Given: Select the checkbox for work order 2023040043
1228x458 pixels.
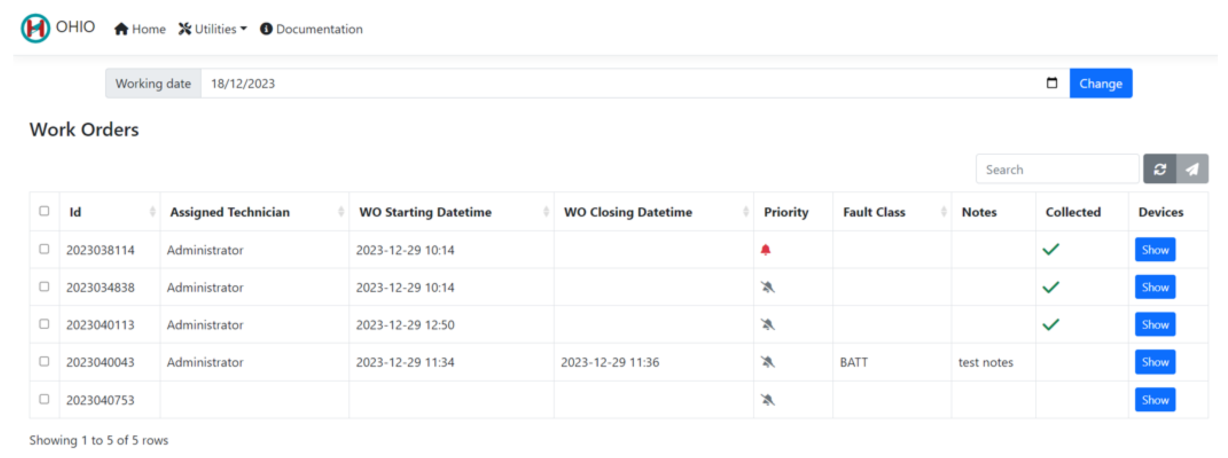Looking at the screenshot, I should pyautogui.click(x=44, y=362).
